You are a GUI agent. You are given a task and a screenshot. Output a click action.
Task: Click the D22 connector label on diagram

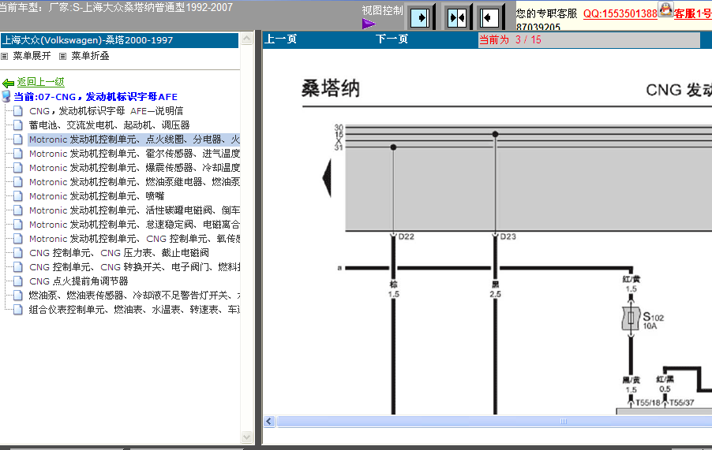click(x=406, y=236)
